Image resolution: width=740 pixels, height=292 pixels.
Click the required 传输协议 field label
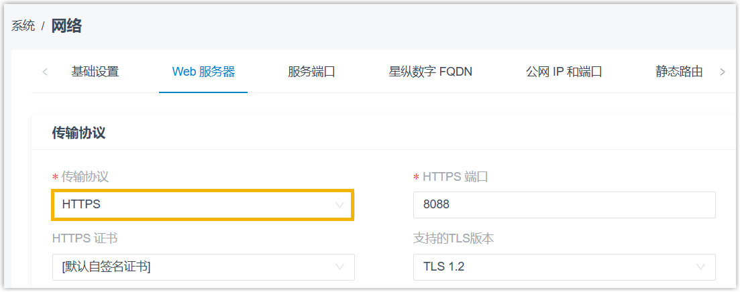pos(85,177)
